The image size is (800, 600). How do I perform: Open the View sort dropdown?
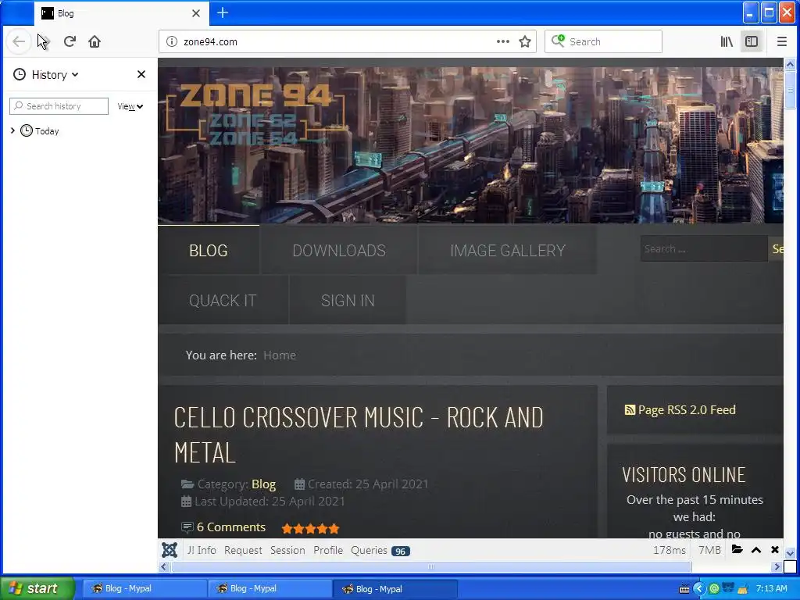pos(130,106)
